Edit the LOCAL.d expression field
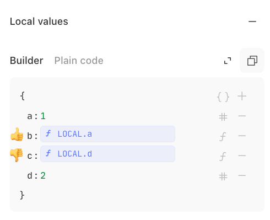 (x=107, y=154)
